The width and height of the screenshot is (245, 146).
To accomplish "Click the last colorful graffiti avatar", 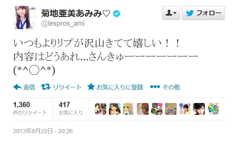I will 213,109.
